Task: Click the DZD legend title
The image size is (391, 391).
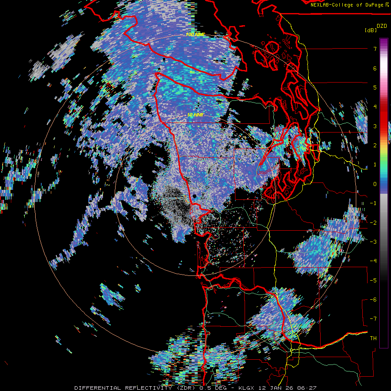Action: pos(382,26)
